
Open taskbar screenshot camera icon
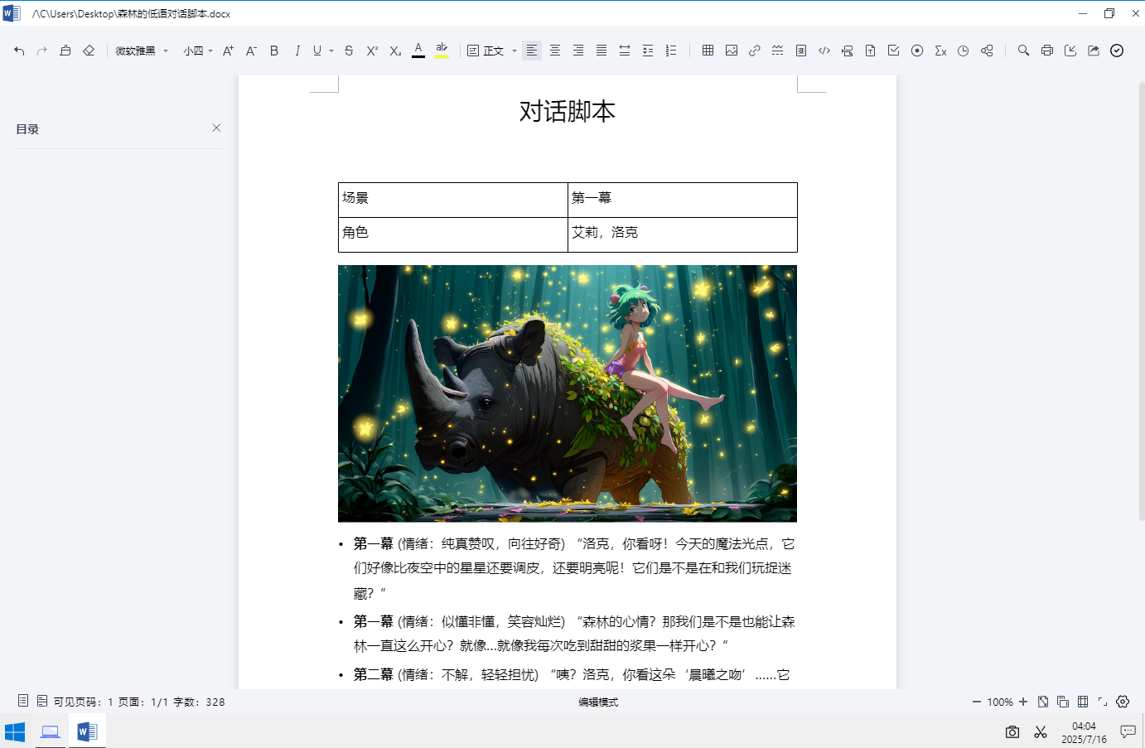(x=1012, y=731)
